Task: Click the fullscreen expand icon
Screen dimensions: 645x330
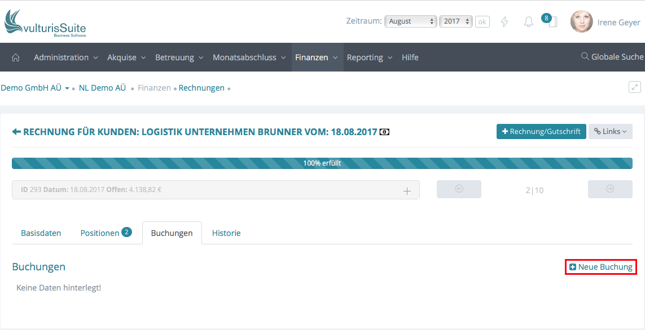Action: (635, 87)
